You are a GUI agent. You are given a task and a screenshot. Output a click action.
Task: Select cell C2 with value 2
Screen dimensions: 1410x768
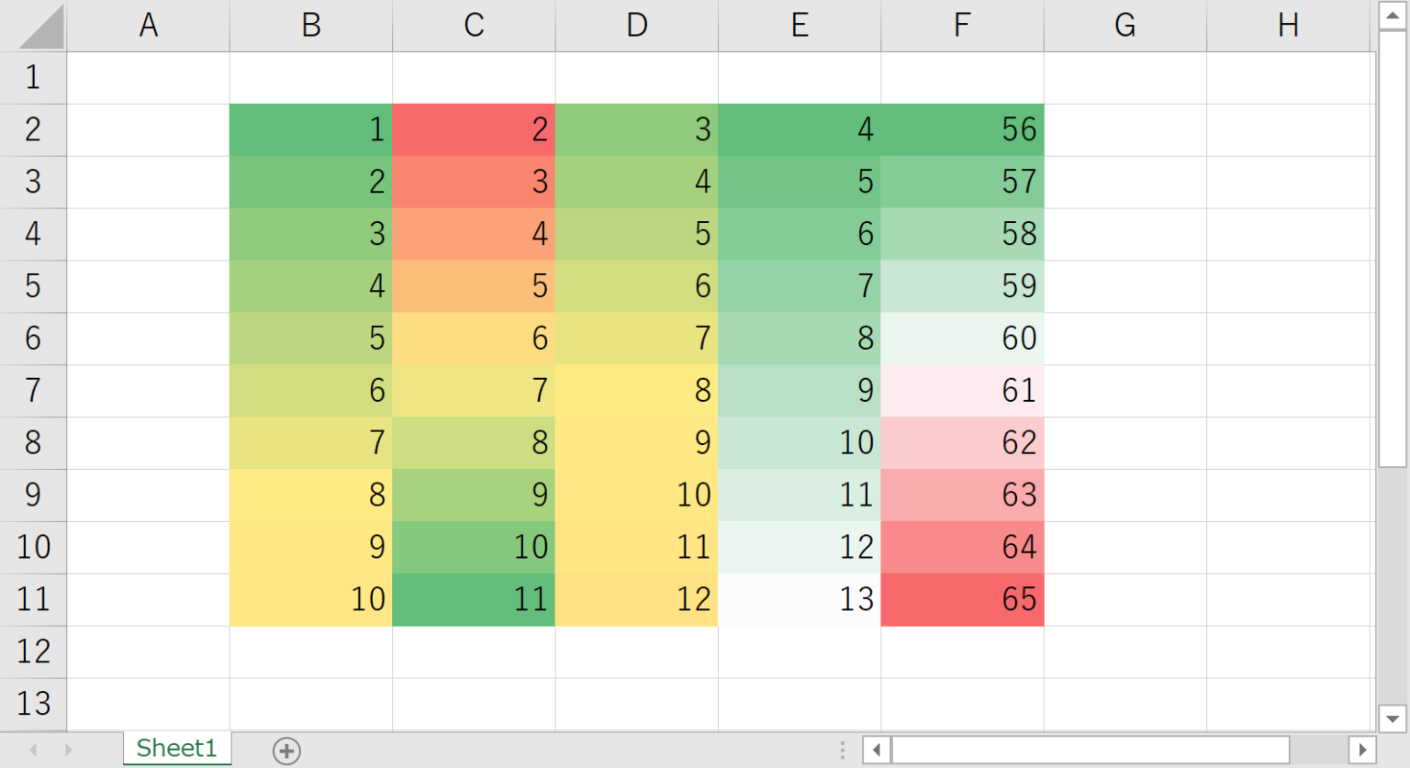pos(474,130)
